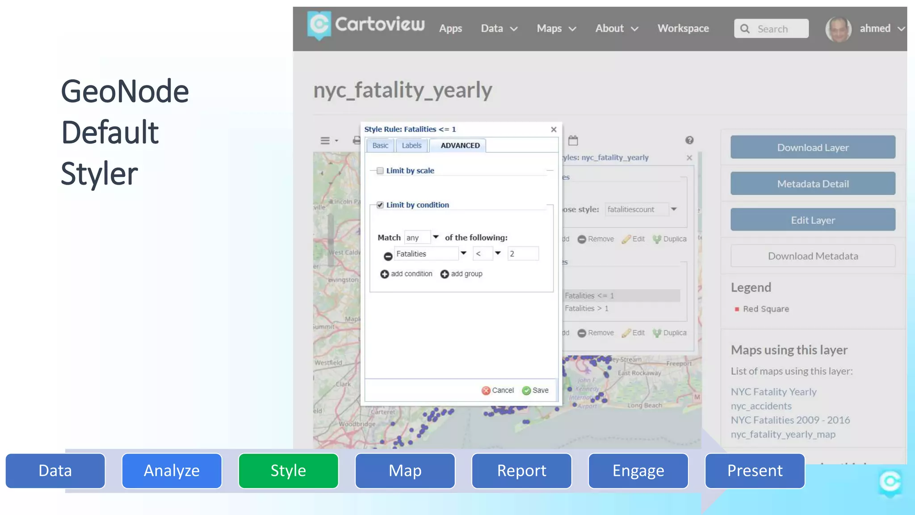The image size is (915, 515).
Task: Click Save in Style Rule dialog
Action: coord(535,390)
